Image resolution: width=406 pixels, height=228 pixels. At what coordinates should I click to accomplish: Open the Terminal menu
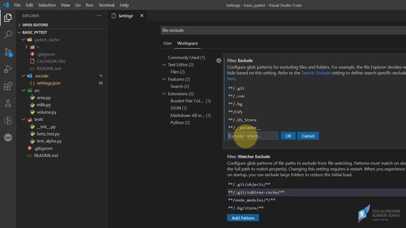(107, 5)
